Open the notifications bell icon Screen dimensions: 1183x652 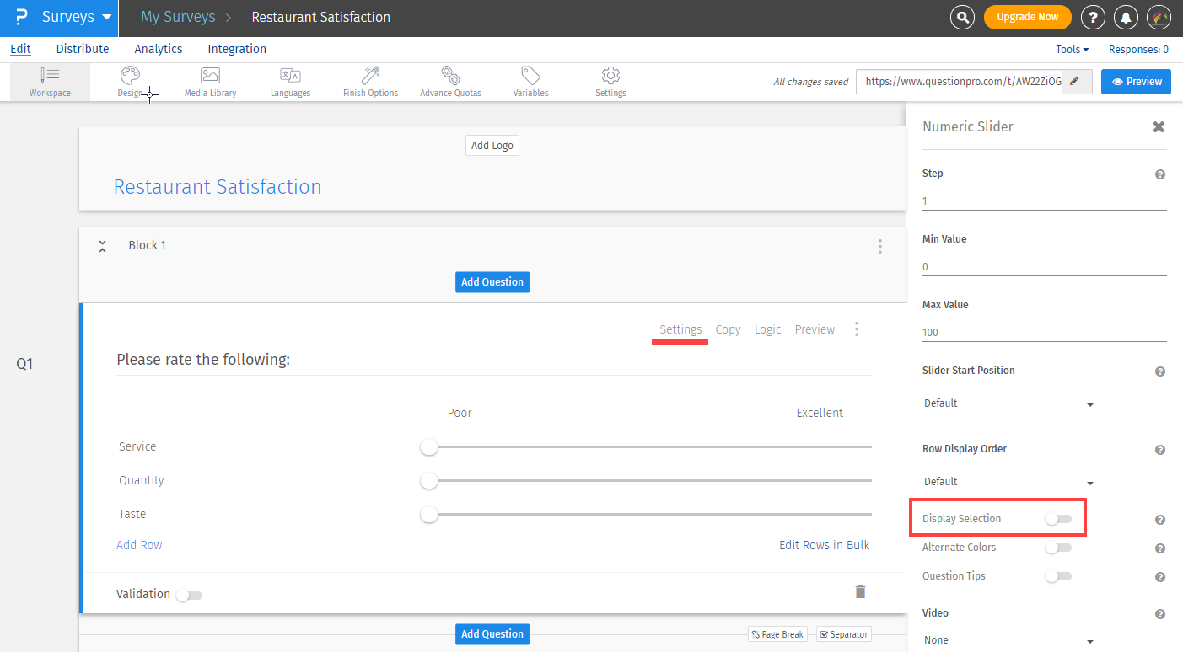tap(1126, 17)
